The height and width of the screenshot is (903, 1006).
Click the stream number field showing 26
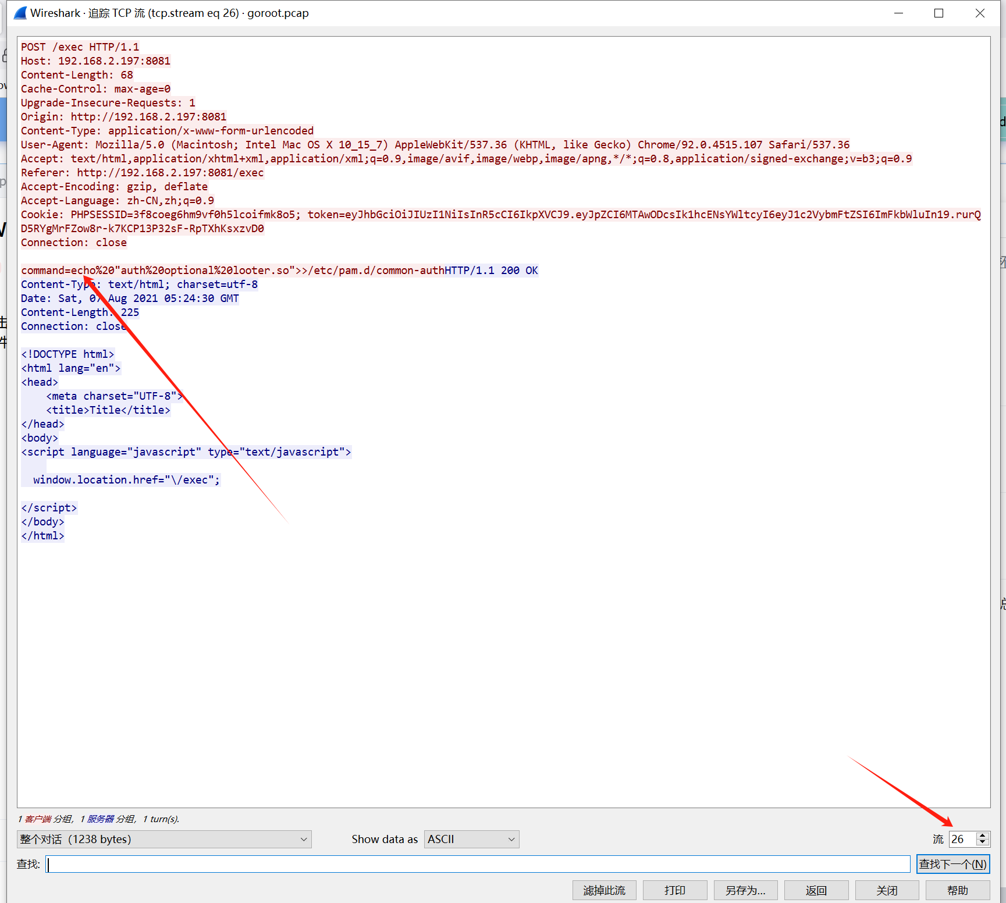point(963,839)
